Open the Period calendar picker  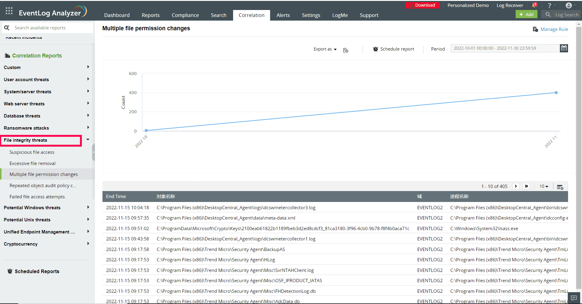[x=564, y=48]
